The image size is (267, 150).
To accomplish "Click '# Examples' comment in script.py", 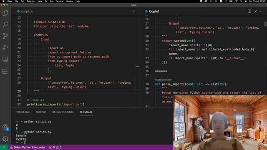I will [x=35, y=100].
